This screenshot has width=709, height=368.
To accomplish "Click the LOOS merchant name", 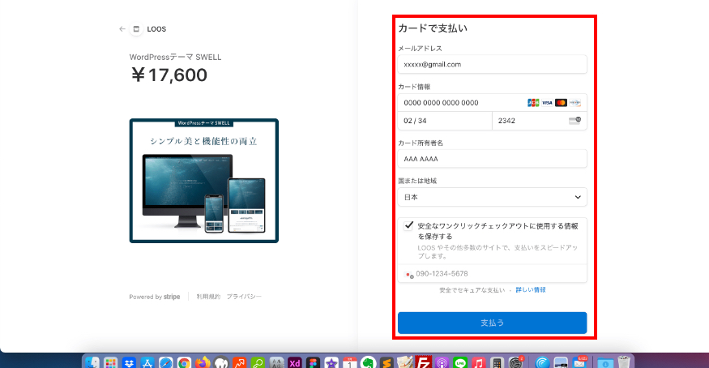I will (x=156, y=29).
